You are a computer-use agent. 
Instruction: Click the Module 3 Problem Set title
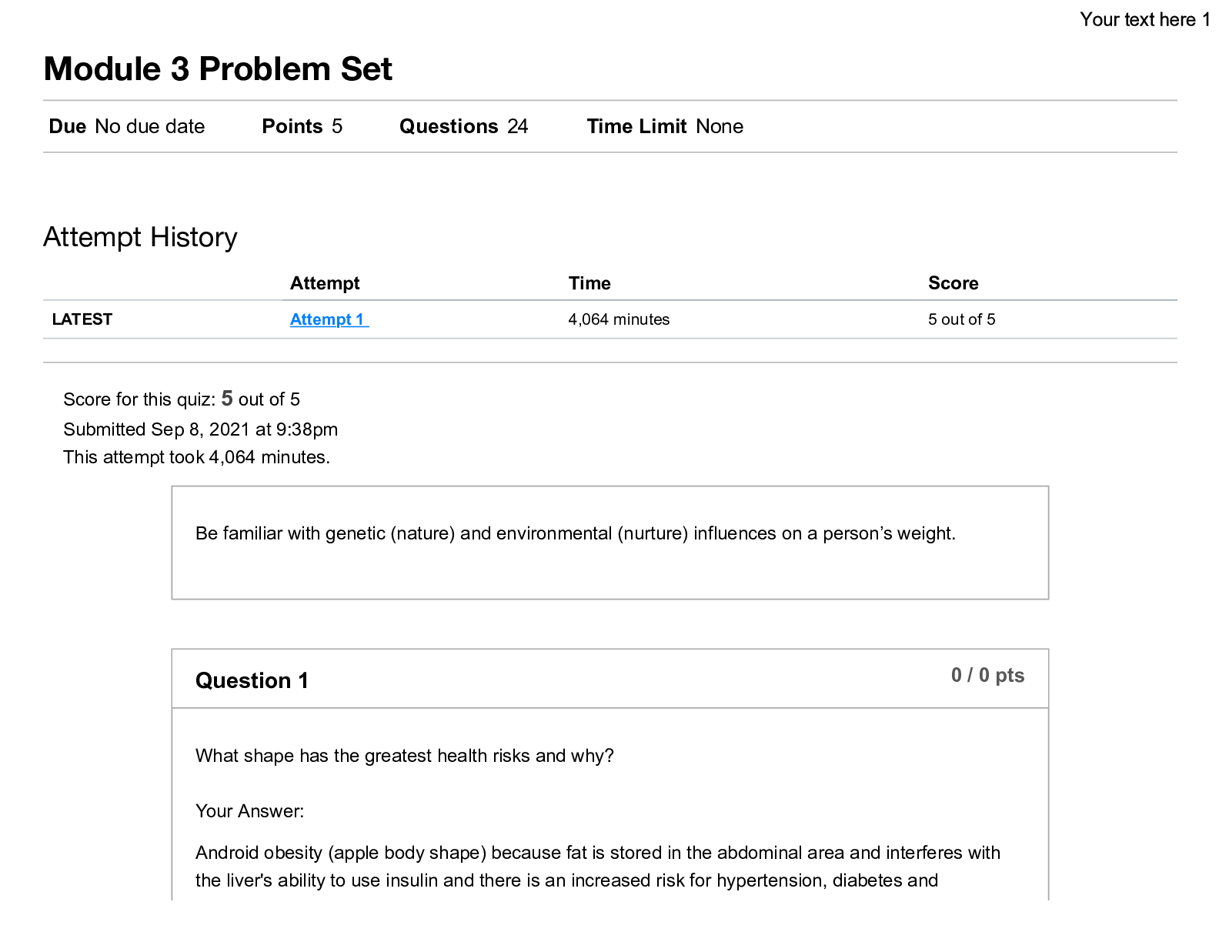tap(218, 69)
